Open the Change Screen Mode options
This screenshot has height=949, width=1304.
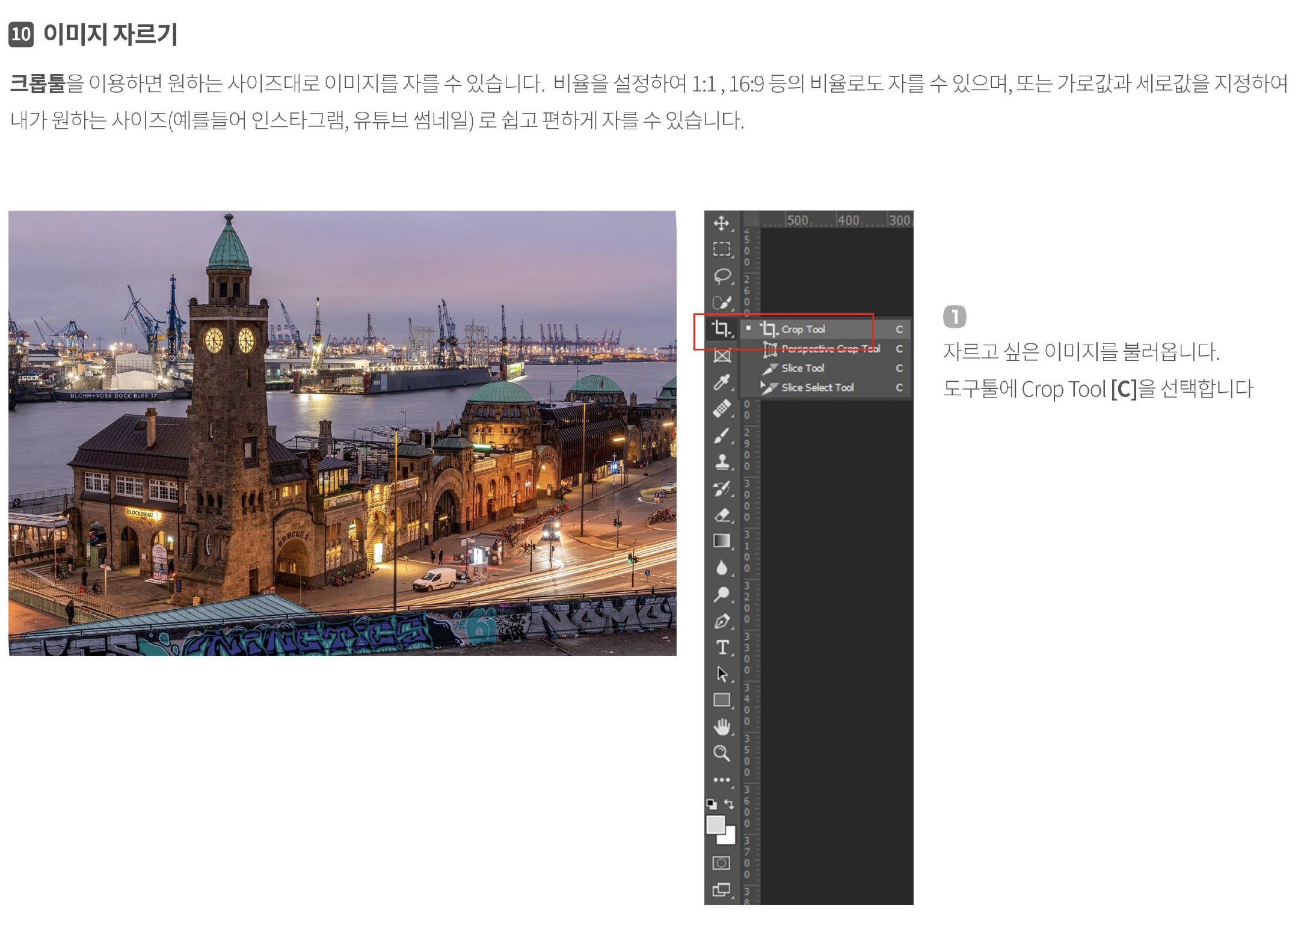[721, 889]
